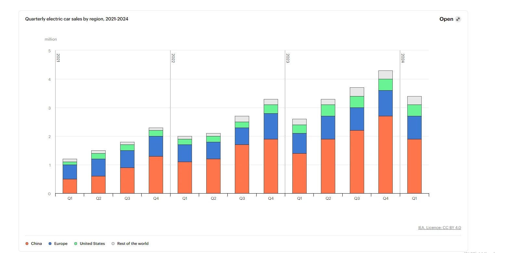Select the Europe segment of 2021 Q2 bar
Screen dimensions: 509x253
click(x=98, y=168)
